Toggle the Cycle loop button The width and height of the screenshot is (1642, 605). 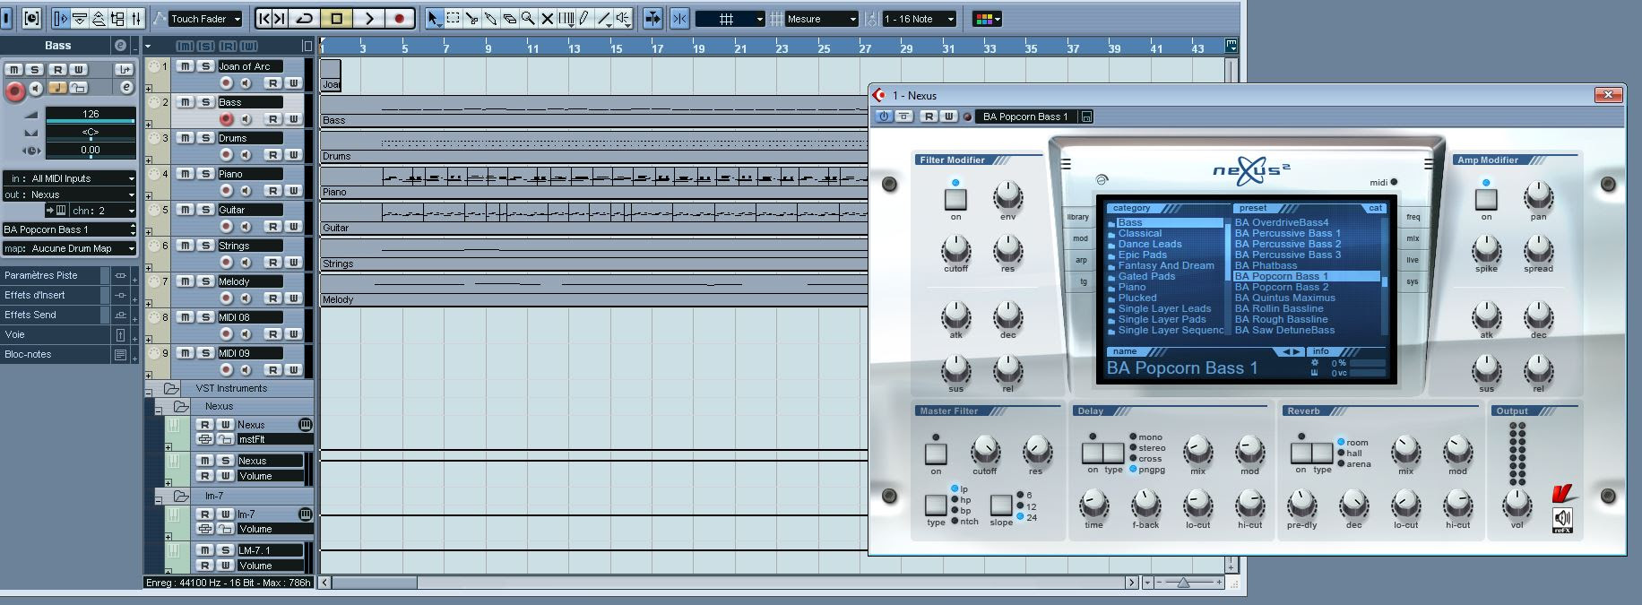pyautogui.click(x=305, y=18)
